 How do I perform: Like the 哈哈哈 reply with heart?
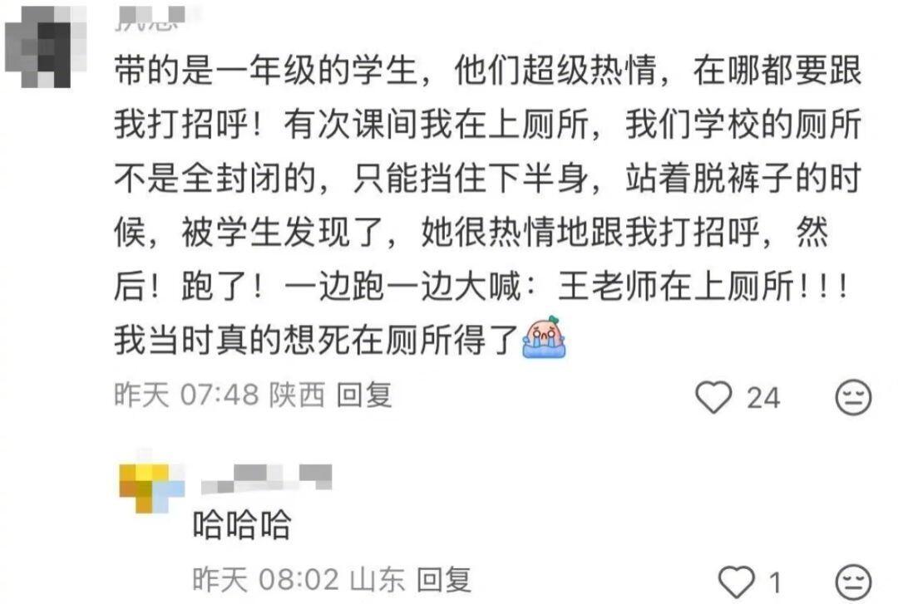coord(737,582)
